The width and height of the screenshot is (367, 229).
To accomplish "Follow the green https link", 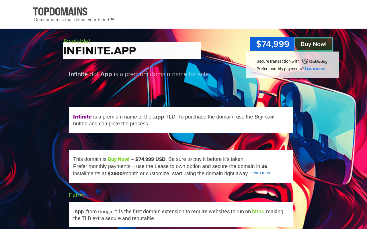I will [x=258, y=212].
